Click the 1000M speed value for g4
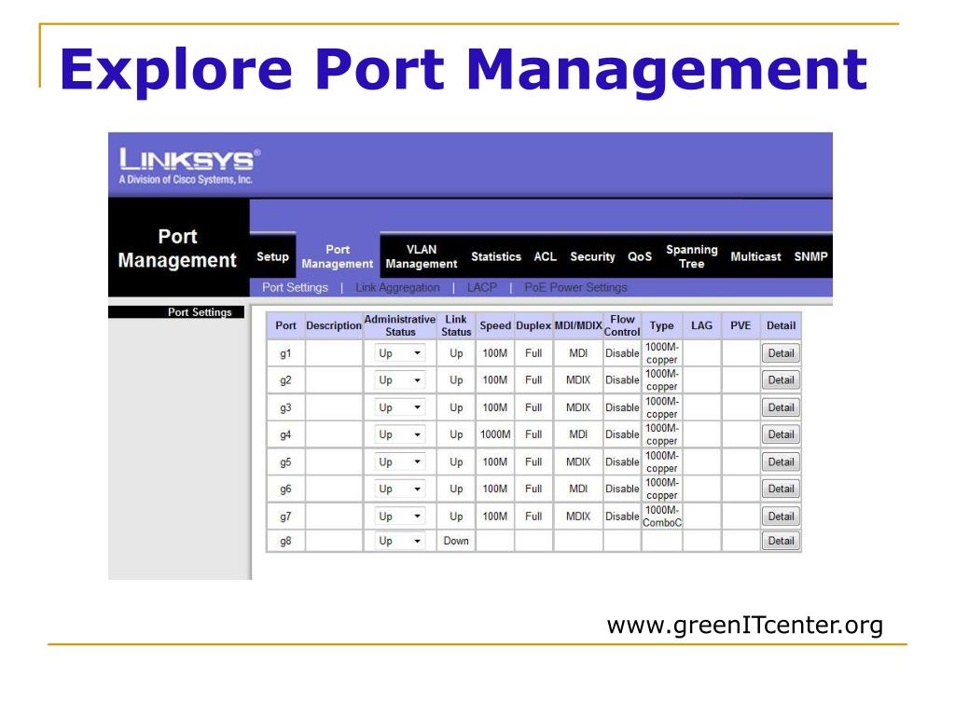This screenshot has width=955, height=716. [x=494, y=434]
